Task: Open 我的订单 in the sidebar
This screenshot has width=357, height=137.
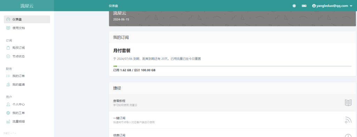Action: point(27,76)
